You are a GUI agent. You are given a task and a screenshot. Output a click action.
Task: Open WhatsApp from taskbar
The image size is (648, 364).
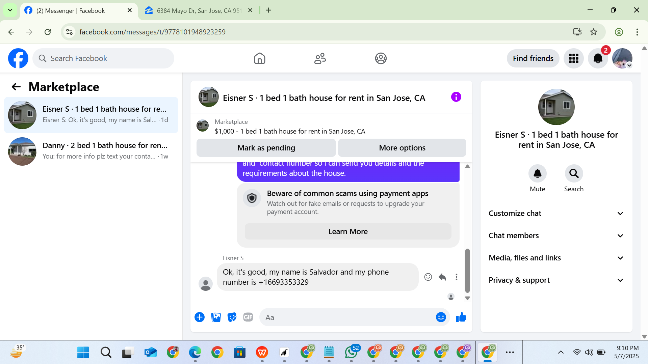click(x=351, y=352)
